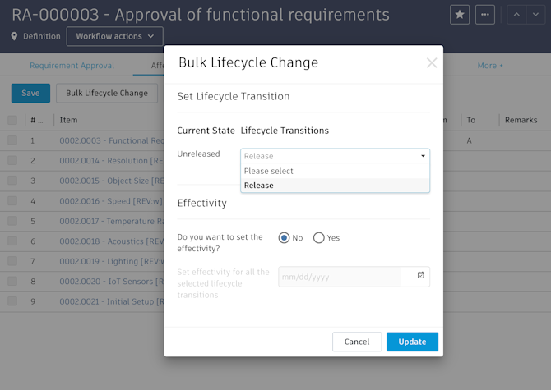This screenshot has height=390, width=551.
Task: Click the star bookmark icon
Action: (461, 14)
